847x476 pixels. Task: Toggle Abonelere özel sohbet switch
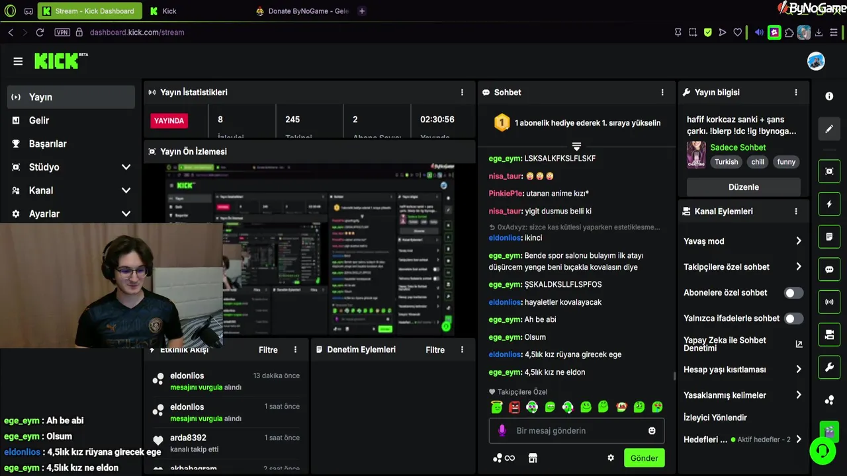point(793,293)
